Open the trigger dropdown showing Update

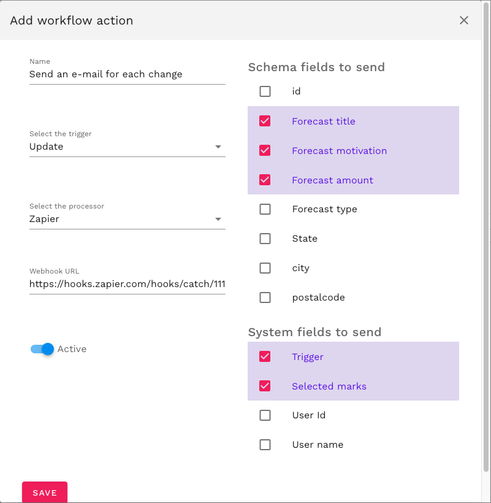pos(127,147)
